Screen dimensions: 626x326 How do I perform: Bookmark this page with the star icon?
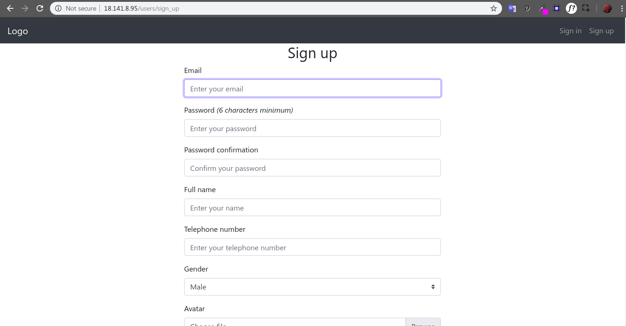click(494, 8)
